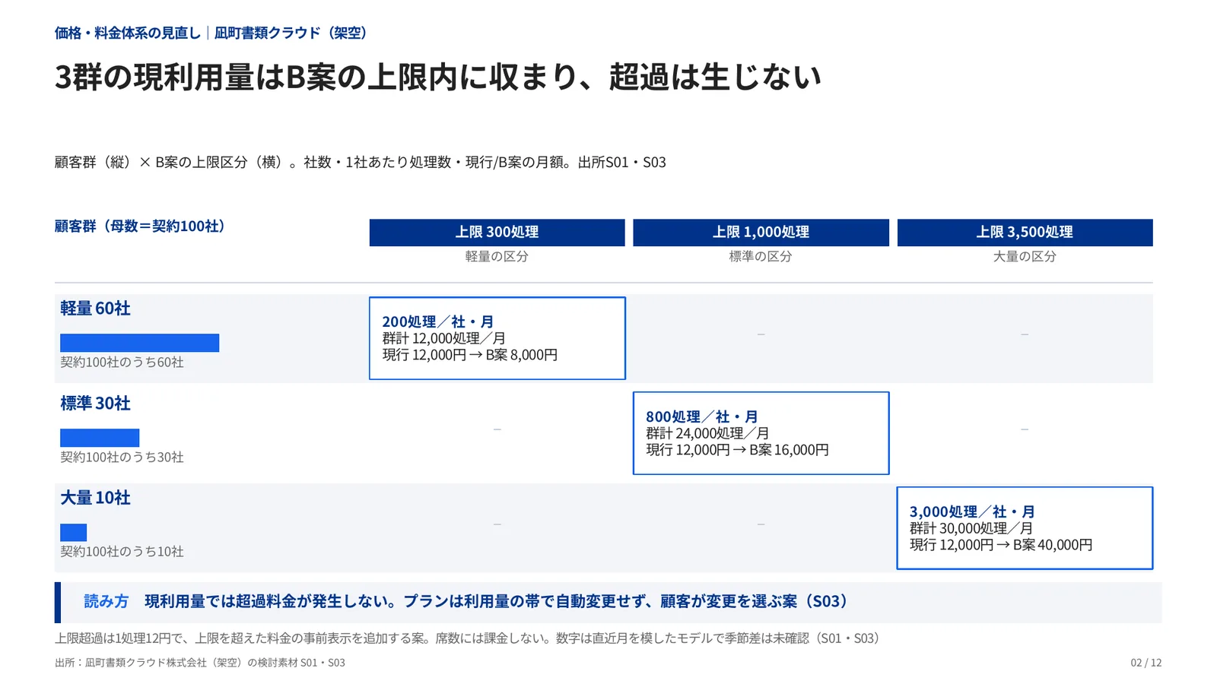
Task: Click the '3,000処理/社・月' cell heading
Action: 972,511
